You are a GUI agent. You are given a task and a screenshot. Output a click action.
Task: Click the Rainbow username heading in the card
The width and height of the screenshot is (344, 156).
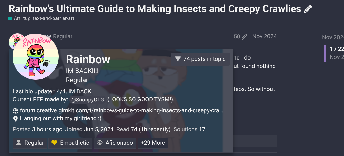(88, 60)
